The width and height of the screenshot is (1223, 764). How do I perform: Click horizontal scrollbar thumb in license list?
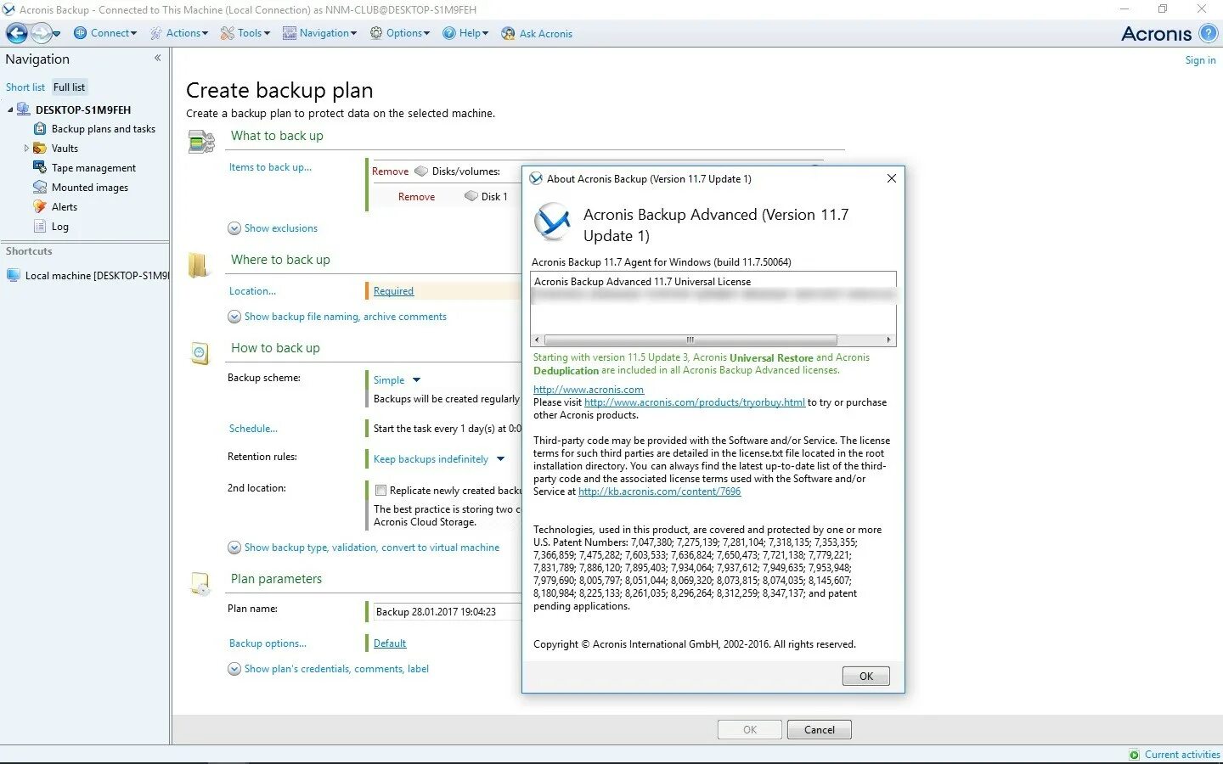click(x=690, y=340)
